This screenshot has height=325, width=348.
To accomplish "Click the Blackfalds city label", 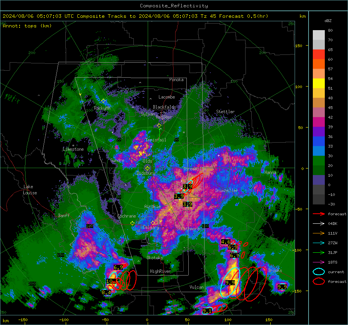I will click(x=164, y=107).
